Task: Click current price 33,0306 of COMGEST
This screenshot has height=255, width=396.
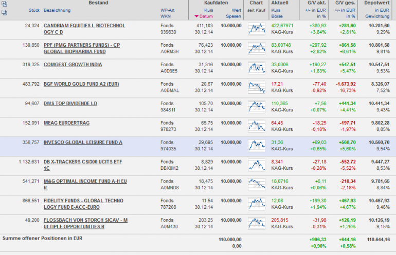Action: coord(280,65)
